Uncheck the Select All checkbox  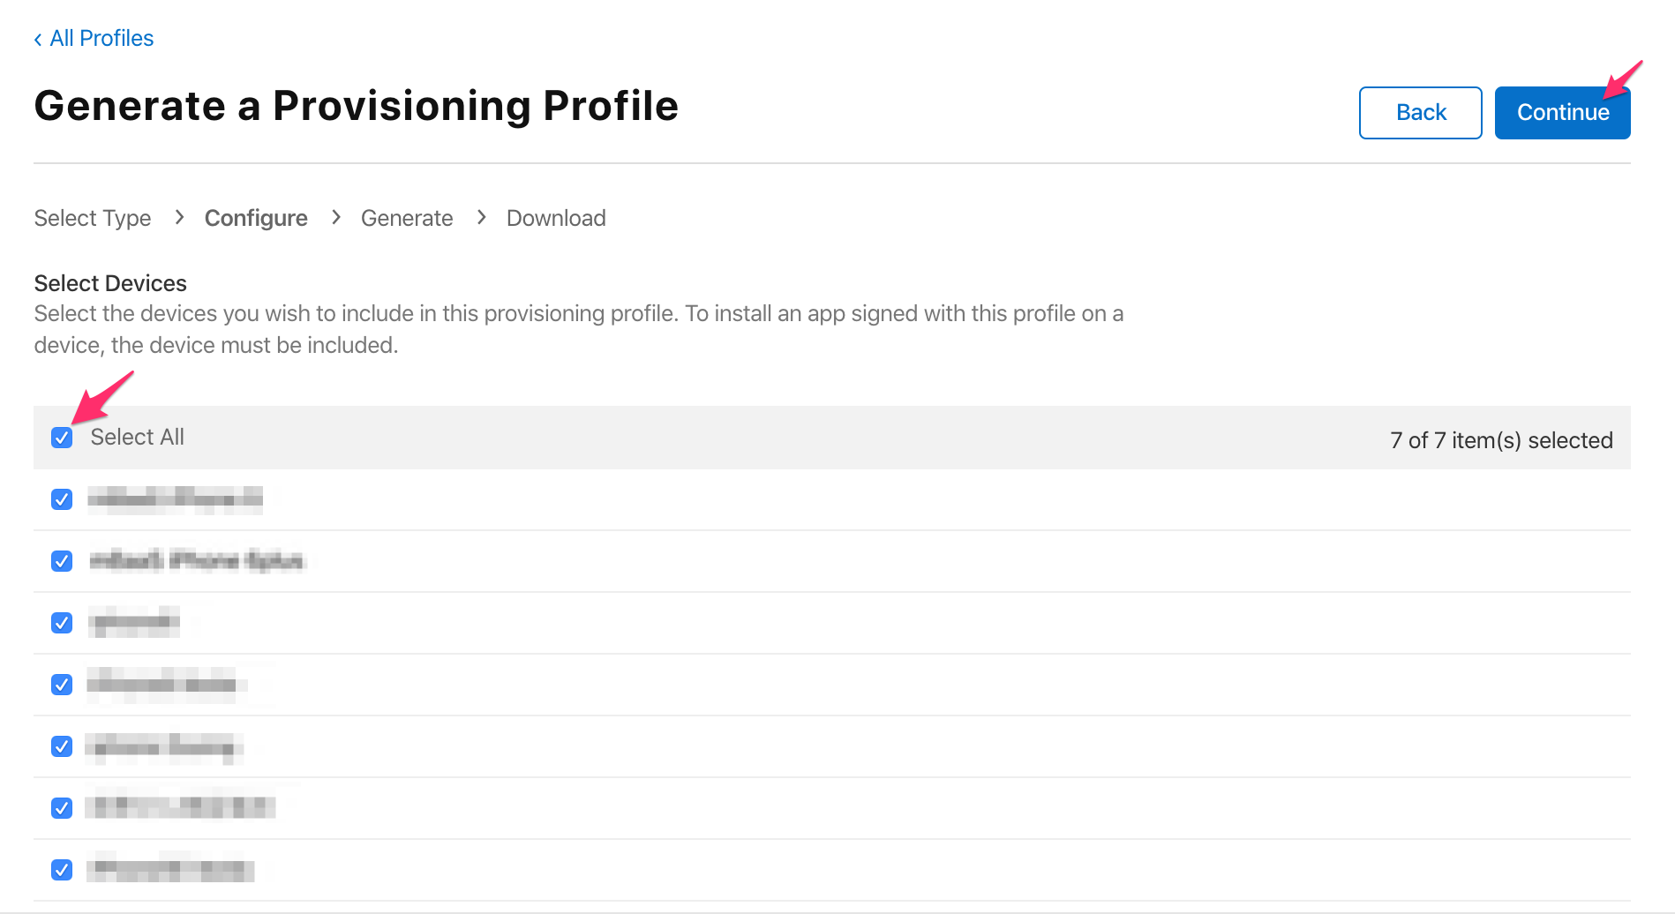pyautogui.click(x=62, y=438)
